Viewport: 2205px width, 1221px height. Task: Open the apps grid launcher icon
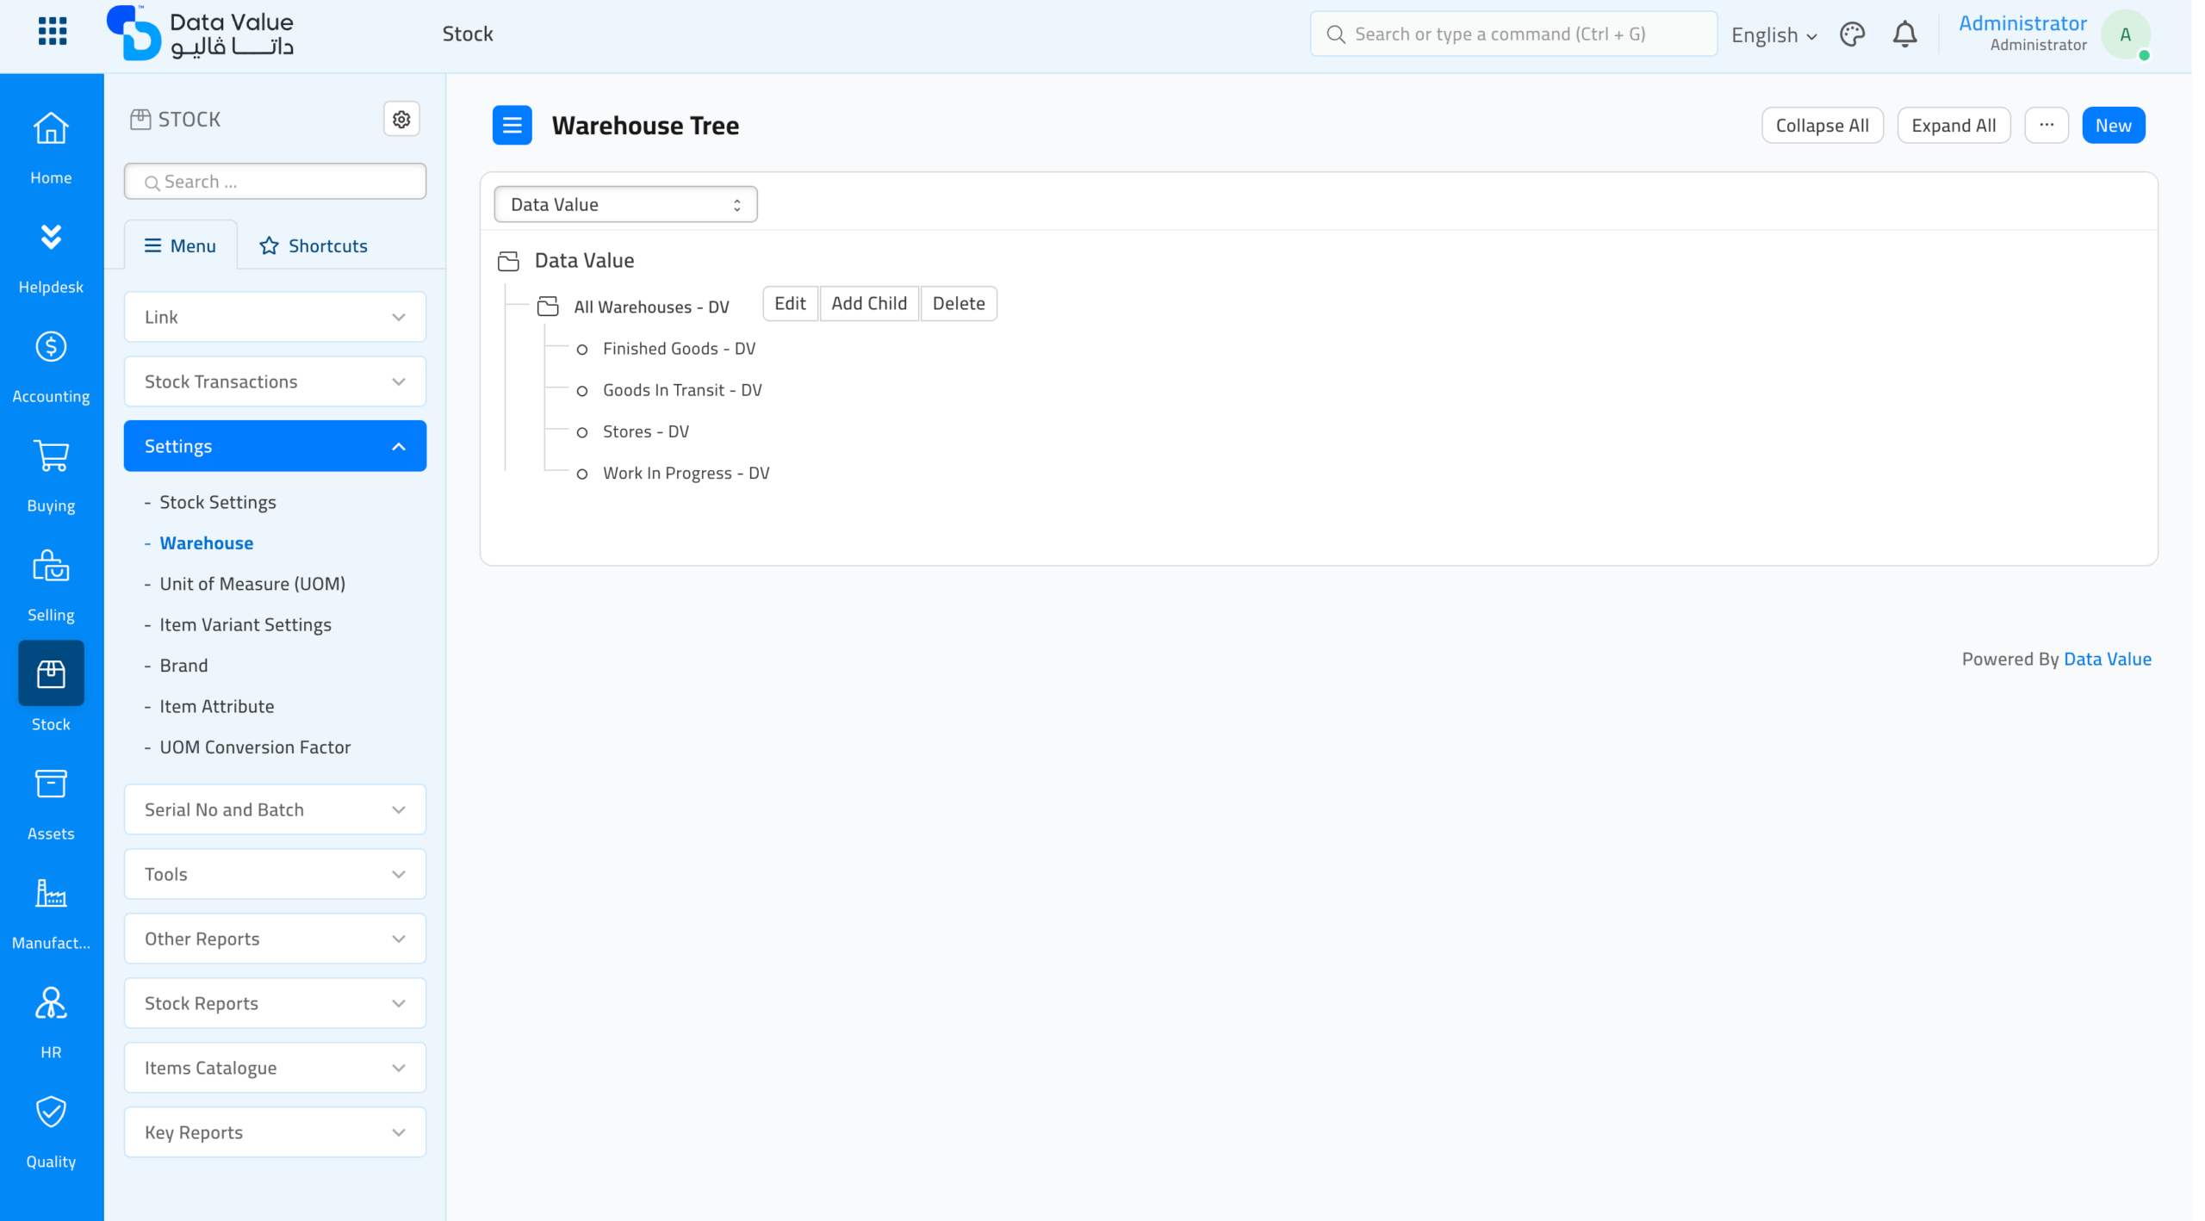pyautogui.click(x=53, y=32)
